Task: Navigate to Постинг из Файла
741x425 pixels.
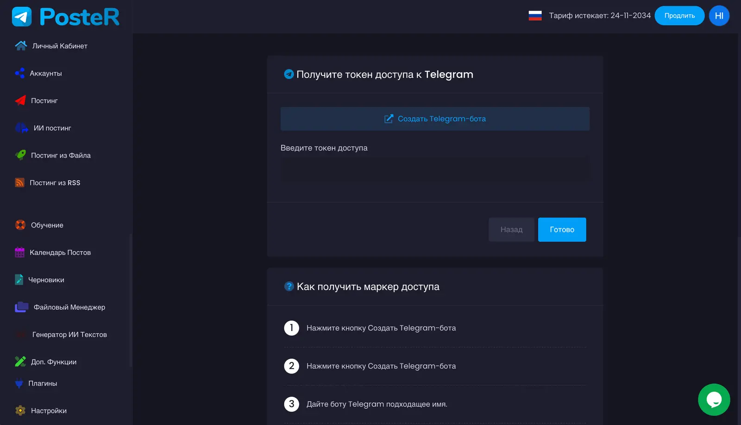Action: point(61,155)
